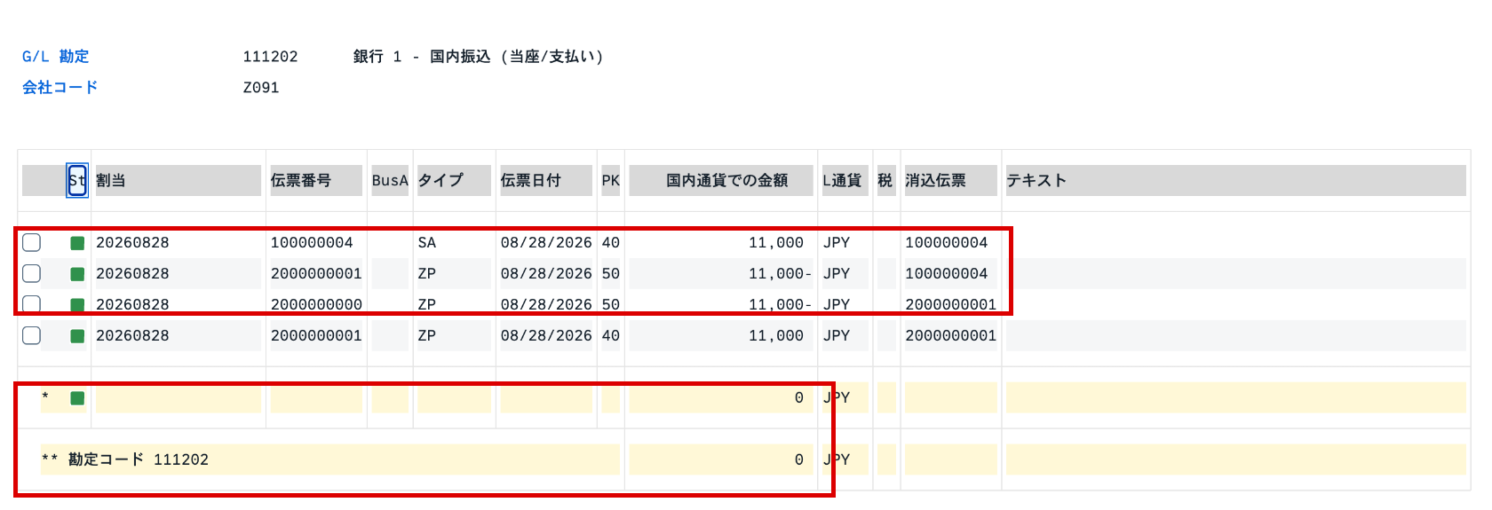Select the 税 column header
Image resolution: width=1492 pixels, height=510 pixels.
(886, 180)
